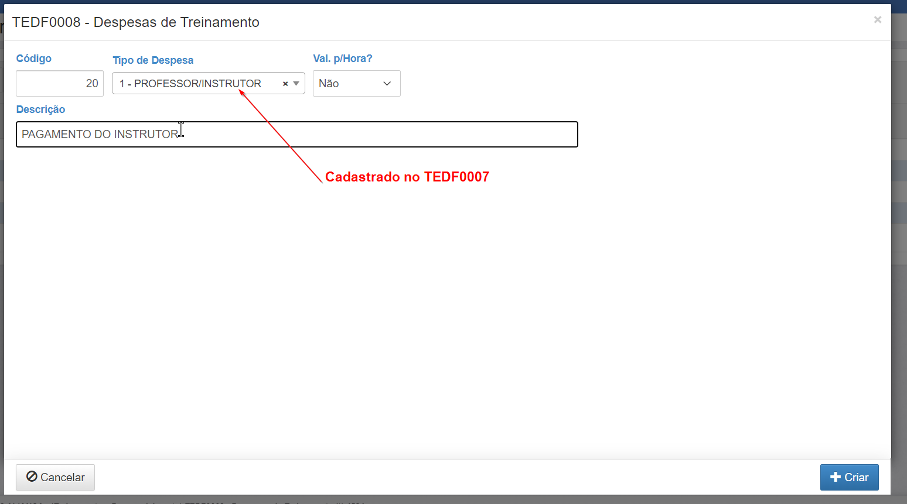
Task: Clear the PROFESSOR/INSTRUTOR selection with the x
Action: tap(285, 84)
